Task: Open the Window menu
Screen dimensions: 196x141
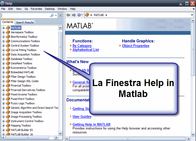Action: click(x=62, y=9)
